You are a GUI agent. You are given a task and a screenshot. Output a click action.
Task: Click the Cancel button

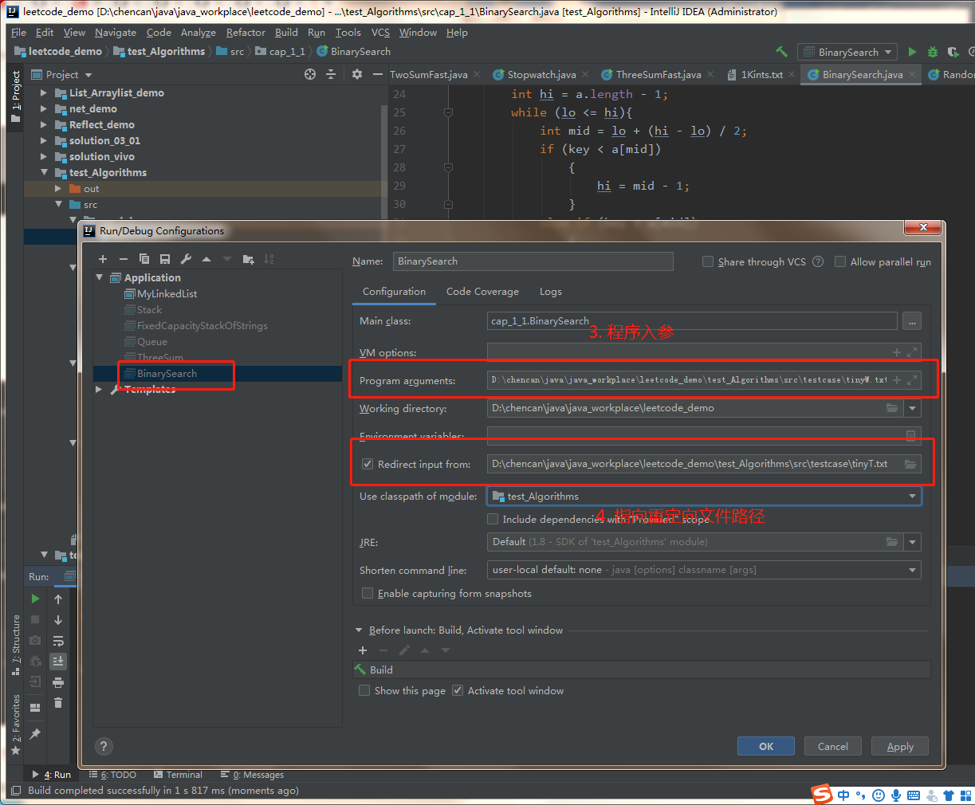point(833,747)
